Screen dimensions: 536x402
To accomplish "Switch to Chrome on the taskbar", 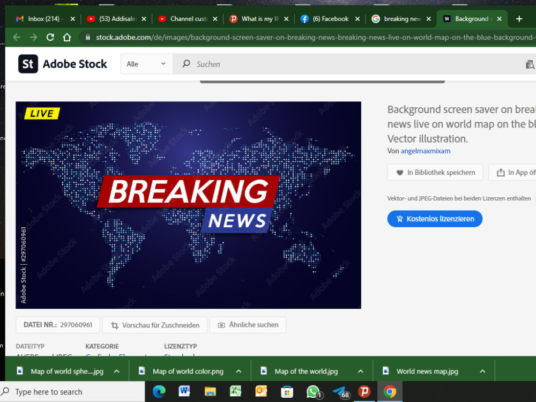I will (390, 391).
